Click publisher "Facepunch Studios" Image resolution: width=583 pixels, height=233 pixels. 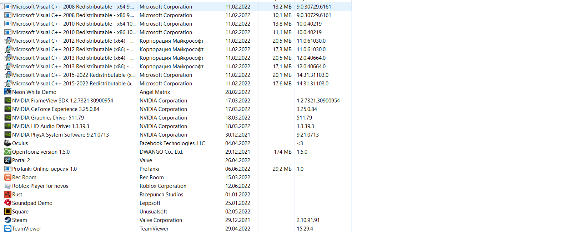(161, 195)
